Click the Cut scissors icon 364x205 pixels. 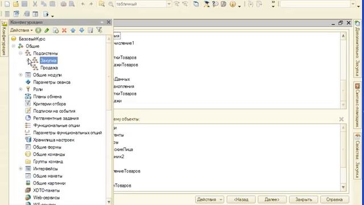click(35, 4)
